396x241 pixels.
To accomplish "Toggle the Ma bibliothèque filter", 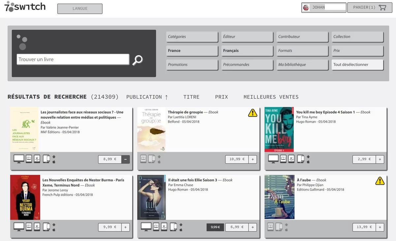I will (302, 65).
